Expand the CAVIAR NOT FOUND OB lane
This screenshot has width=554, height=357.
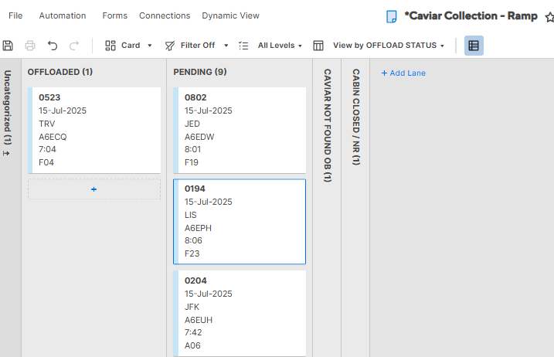(327, 125)
